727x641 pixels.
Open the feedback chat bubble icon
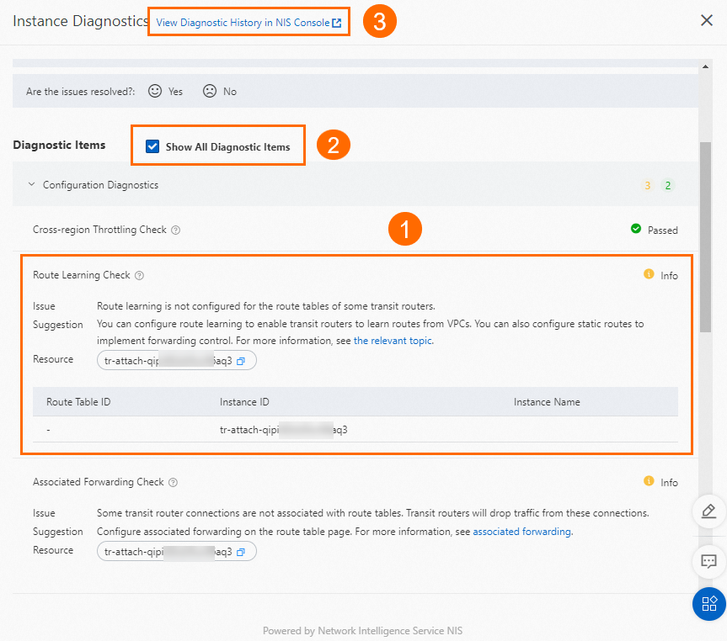[x=709, y=561]
